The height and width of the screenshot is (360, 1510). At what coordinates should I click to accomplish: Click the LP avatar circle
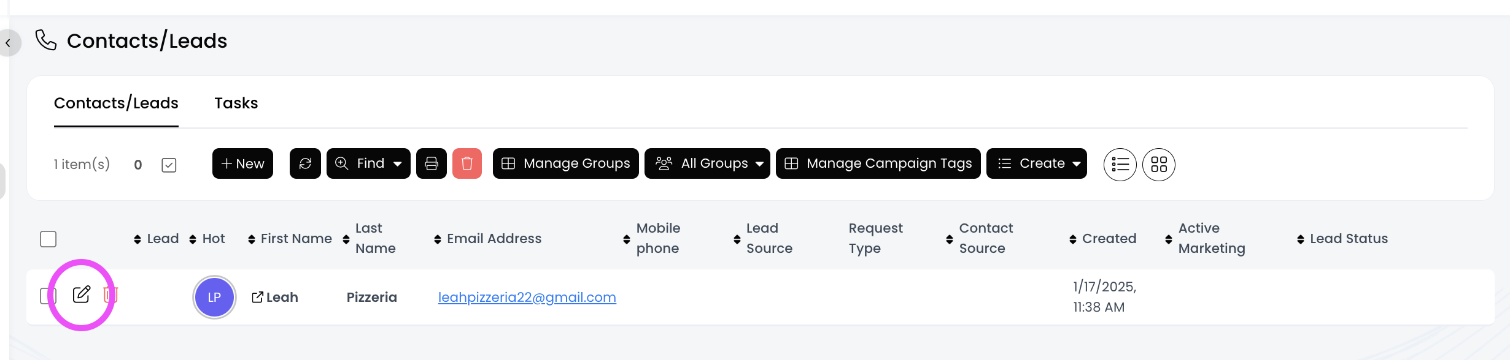pyautogui.click(x=214, y=298)
